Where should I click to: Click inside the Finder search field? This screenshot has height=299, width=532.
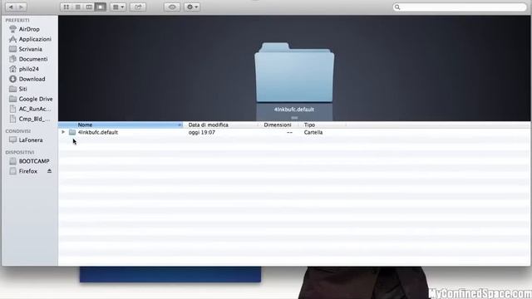pyautogui.click(x=460, y=7)
